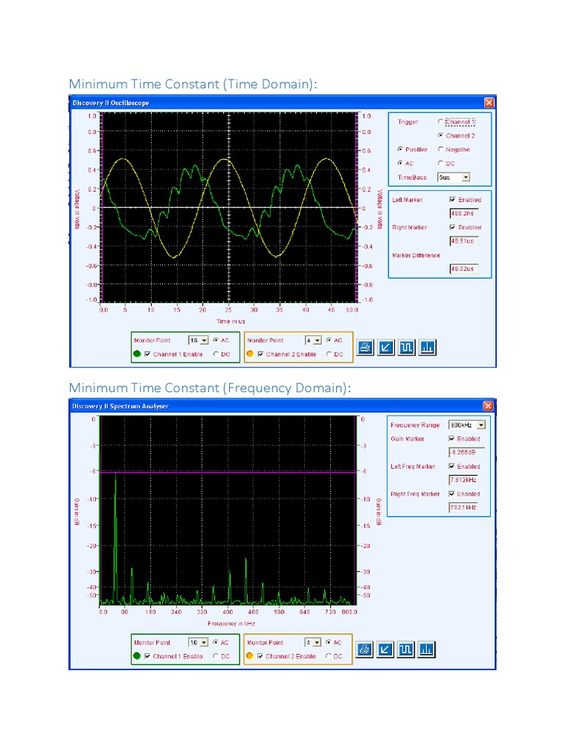Open the Frequency Range 800kHz dropdown
The width and height of the screenshot is (566, 755).
click(x=481, y=425)
